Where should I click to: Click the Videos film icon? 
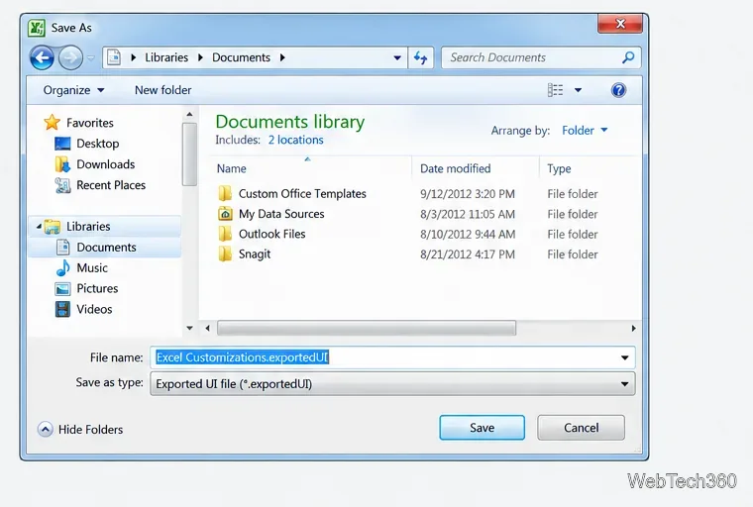62,309
